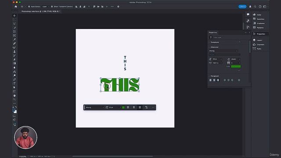Select the Clone Stamp tool
Viewport: 281px width, 158px height.
[14, 51]
